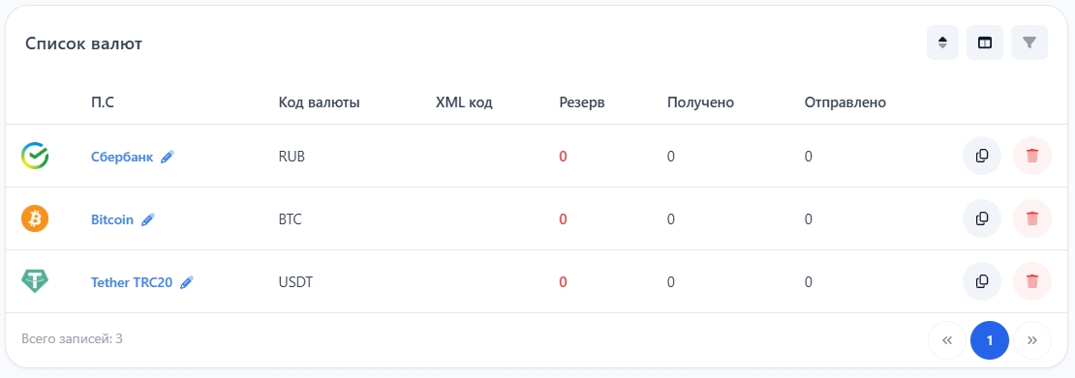The width and height of the screenshot is (1075, 378).
Task: Click the Сбербанк logo thumbnail
Action: (35, 157)
